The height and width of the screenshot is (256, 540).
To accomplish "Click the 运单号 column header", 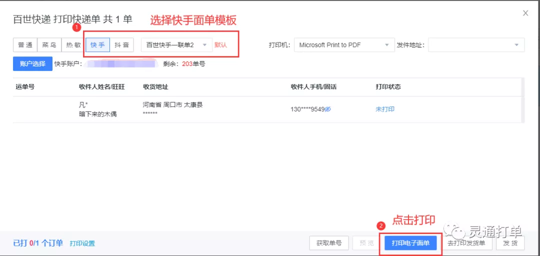I will click(25, 87).
